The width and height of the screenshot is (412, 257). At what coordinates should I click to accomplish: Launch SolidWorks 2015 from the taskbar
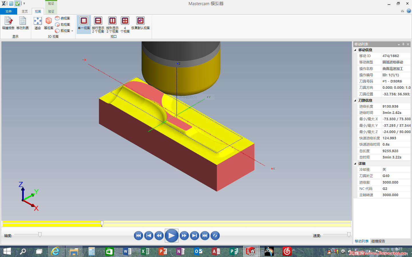pos(251,251)
